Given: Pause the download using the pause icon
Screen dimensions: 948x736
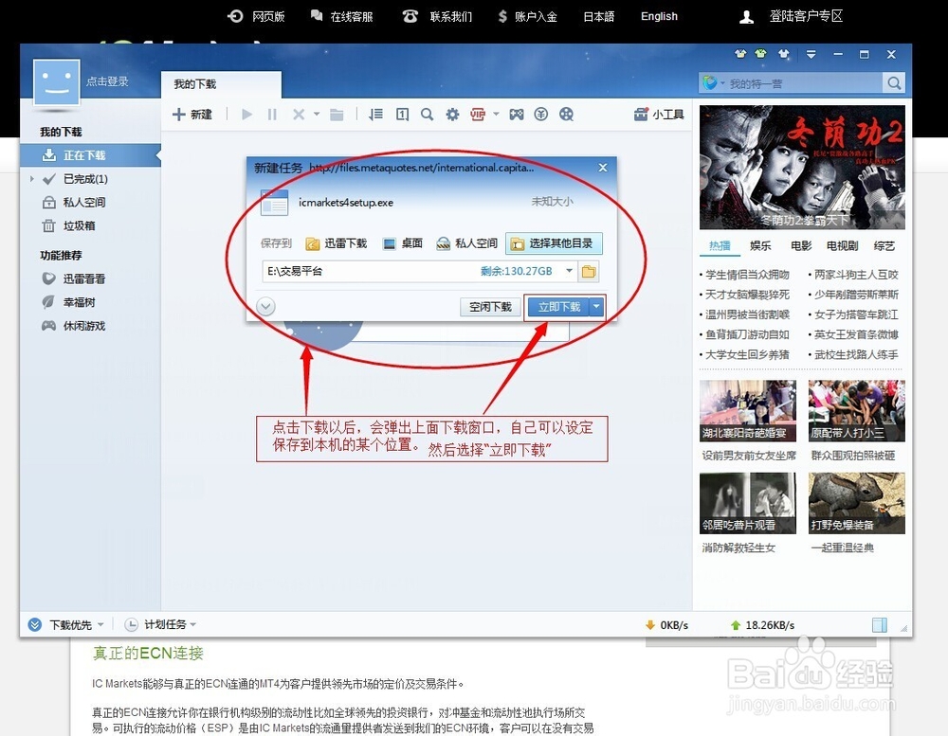Looking at the screenshot, I should pyautogui.click(x=271, y=114).
